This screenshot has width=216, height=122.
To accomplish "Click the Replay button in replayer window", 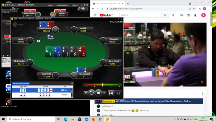I will pyautogui.click(x=19, y=24).
